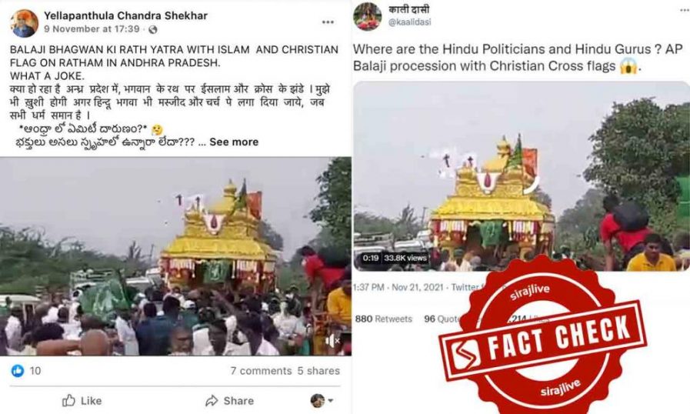This screenshot has width=690, height=414.
Task: Click the kaalidasi Twitter avatar
Action: 368,16
